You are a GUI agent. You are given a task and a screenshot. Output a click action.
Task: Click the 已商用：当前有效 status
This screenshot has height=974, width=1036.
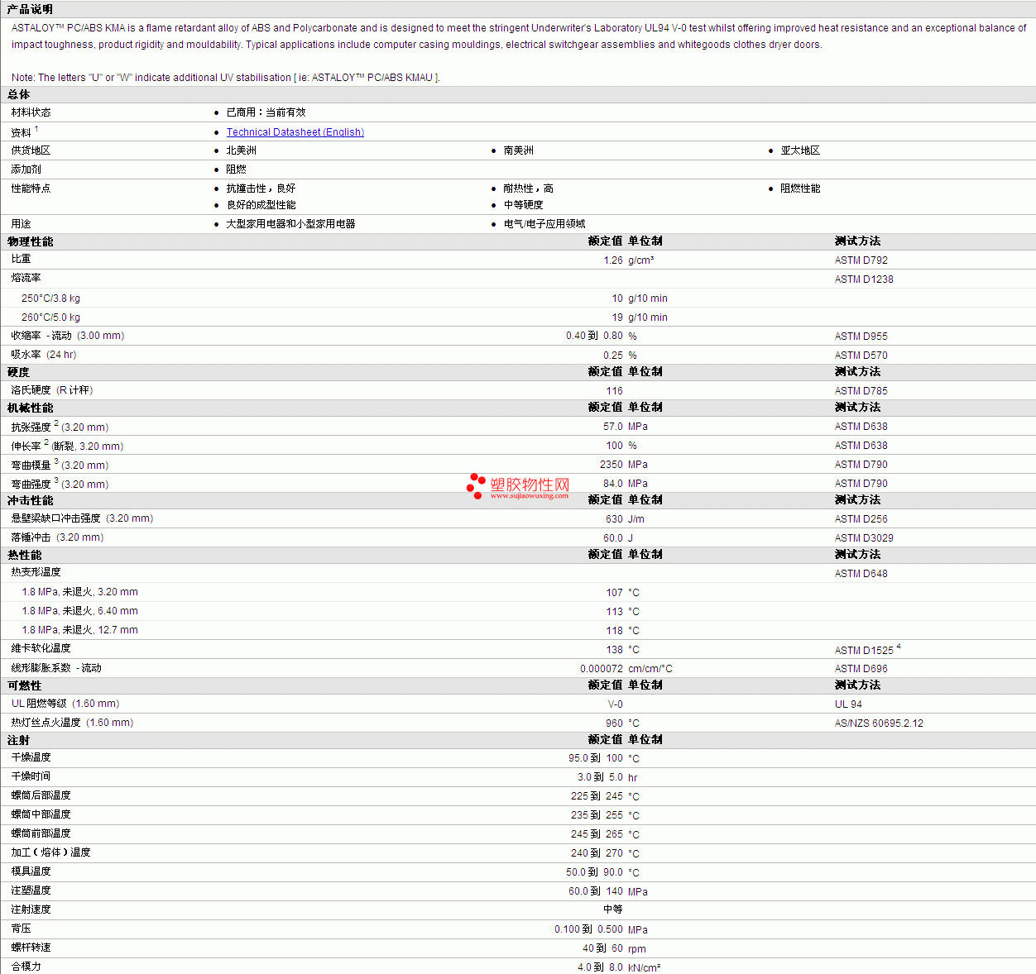pyautogui.click(x=266, y=113)
